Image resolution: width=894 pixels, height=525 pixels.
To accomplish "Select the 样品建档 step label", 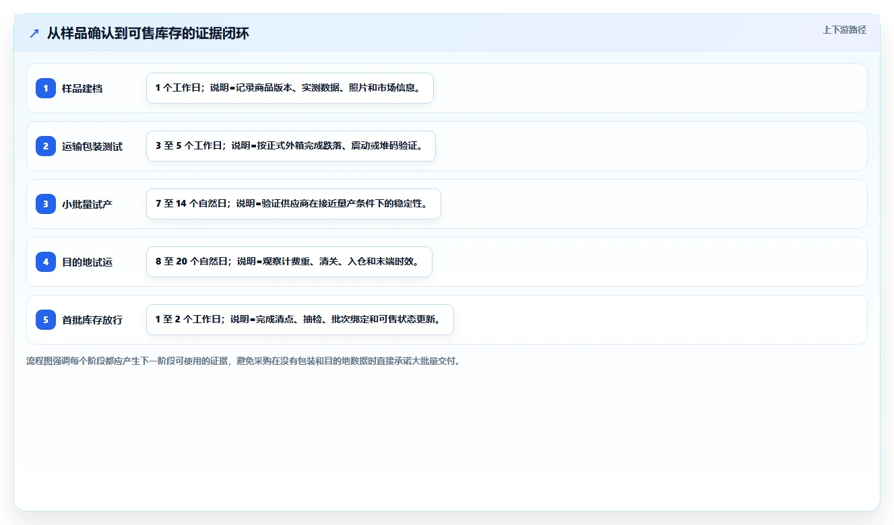I will tap(82, 88).
